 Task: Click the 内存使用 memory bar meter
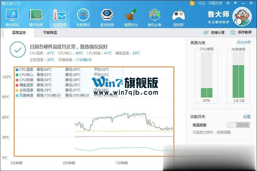238,75
